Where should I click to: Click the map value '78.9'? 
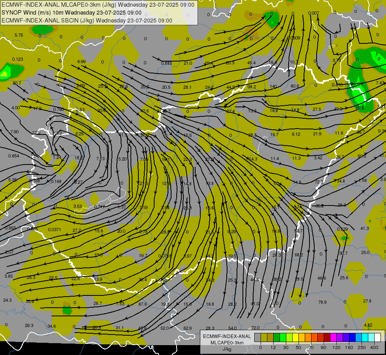click(322, 302)
